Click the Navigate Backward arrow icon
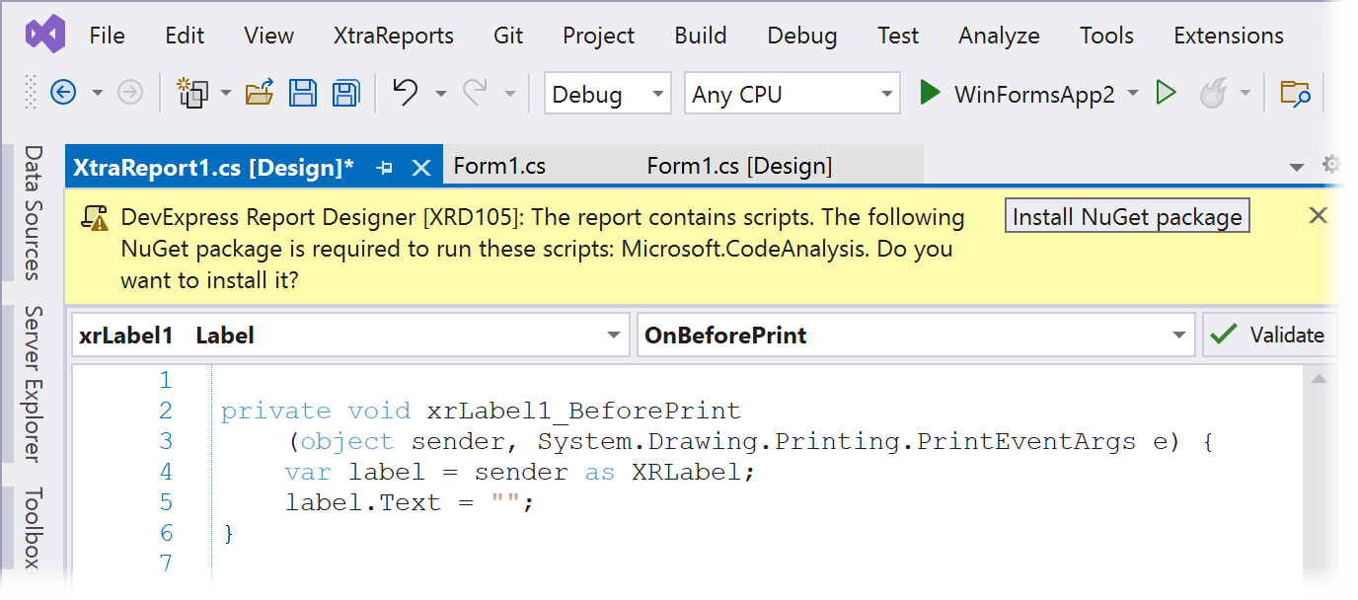This screenshot has height=600, width=1358. 63,94
